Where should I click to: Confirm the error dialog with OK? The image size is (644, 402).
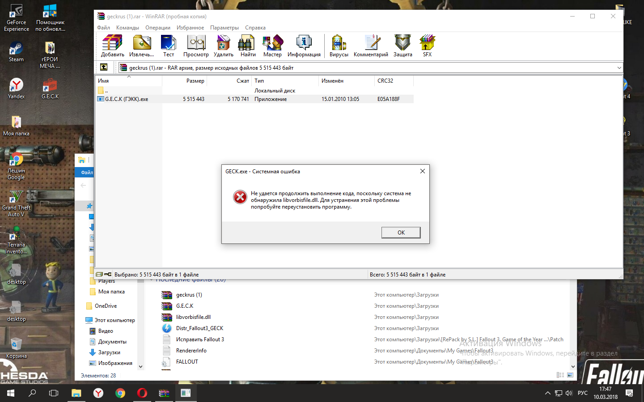click(x=401, y=233)
